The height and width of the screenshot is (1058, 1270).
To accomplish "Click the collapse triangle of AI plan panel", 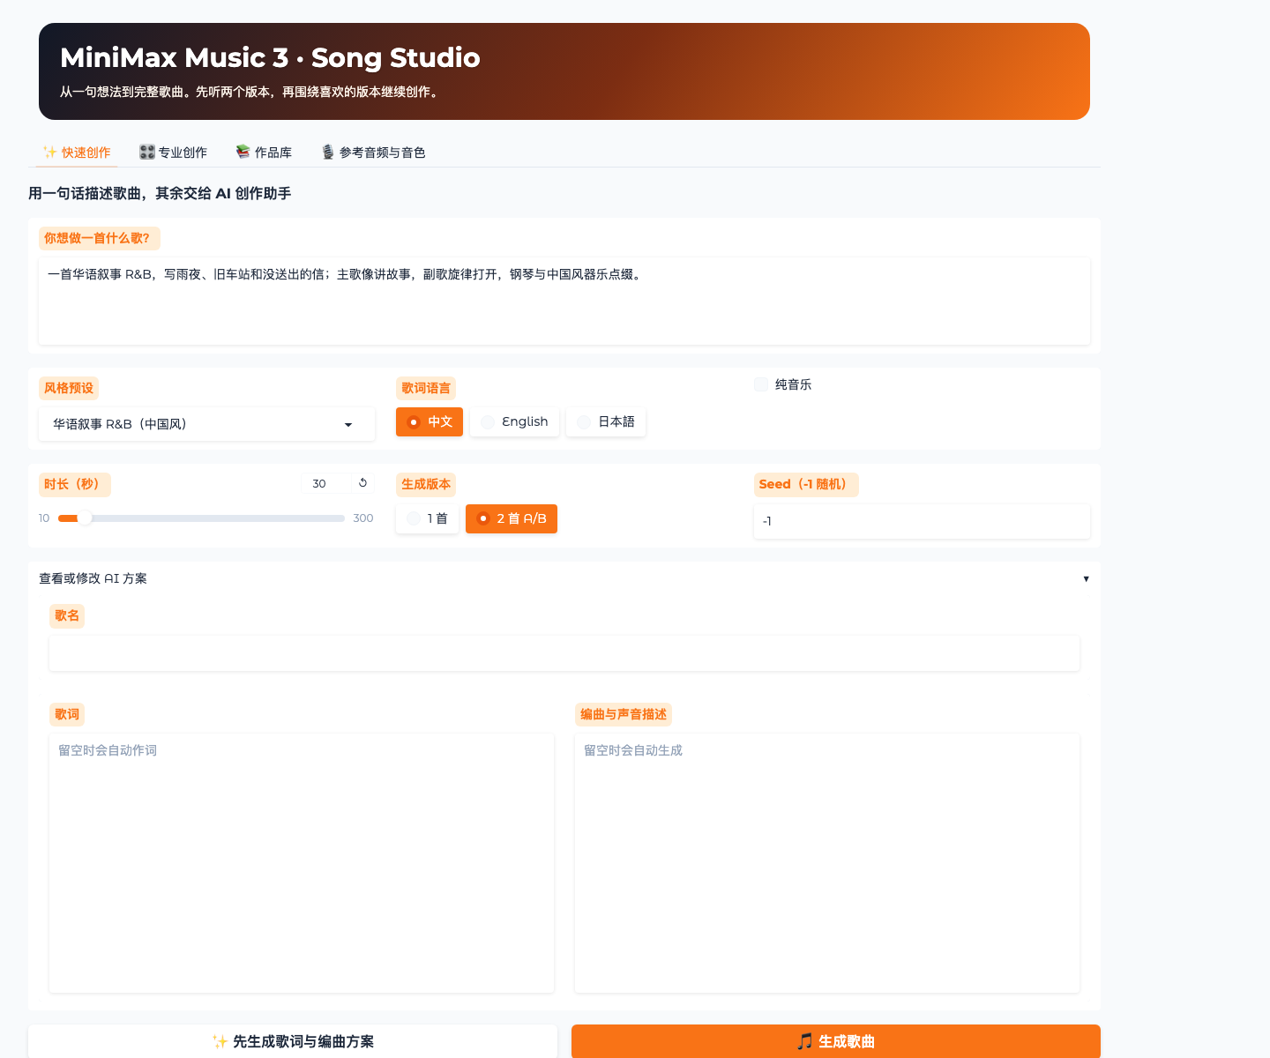I will [1086, 579].
